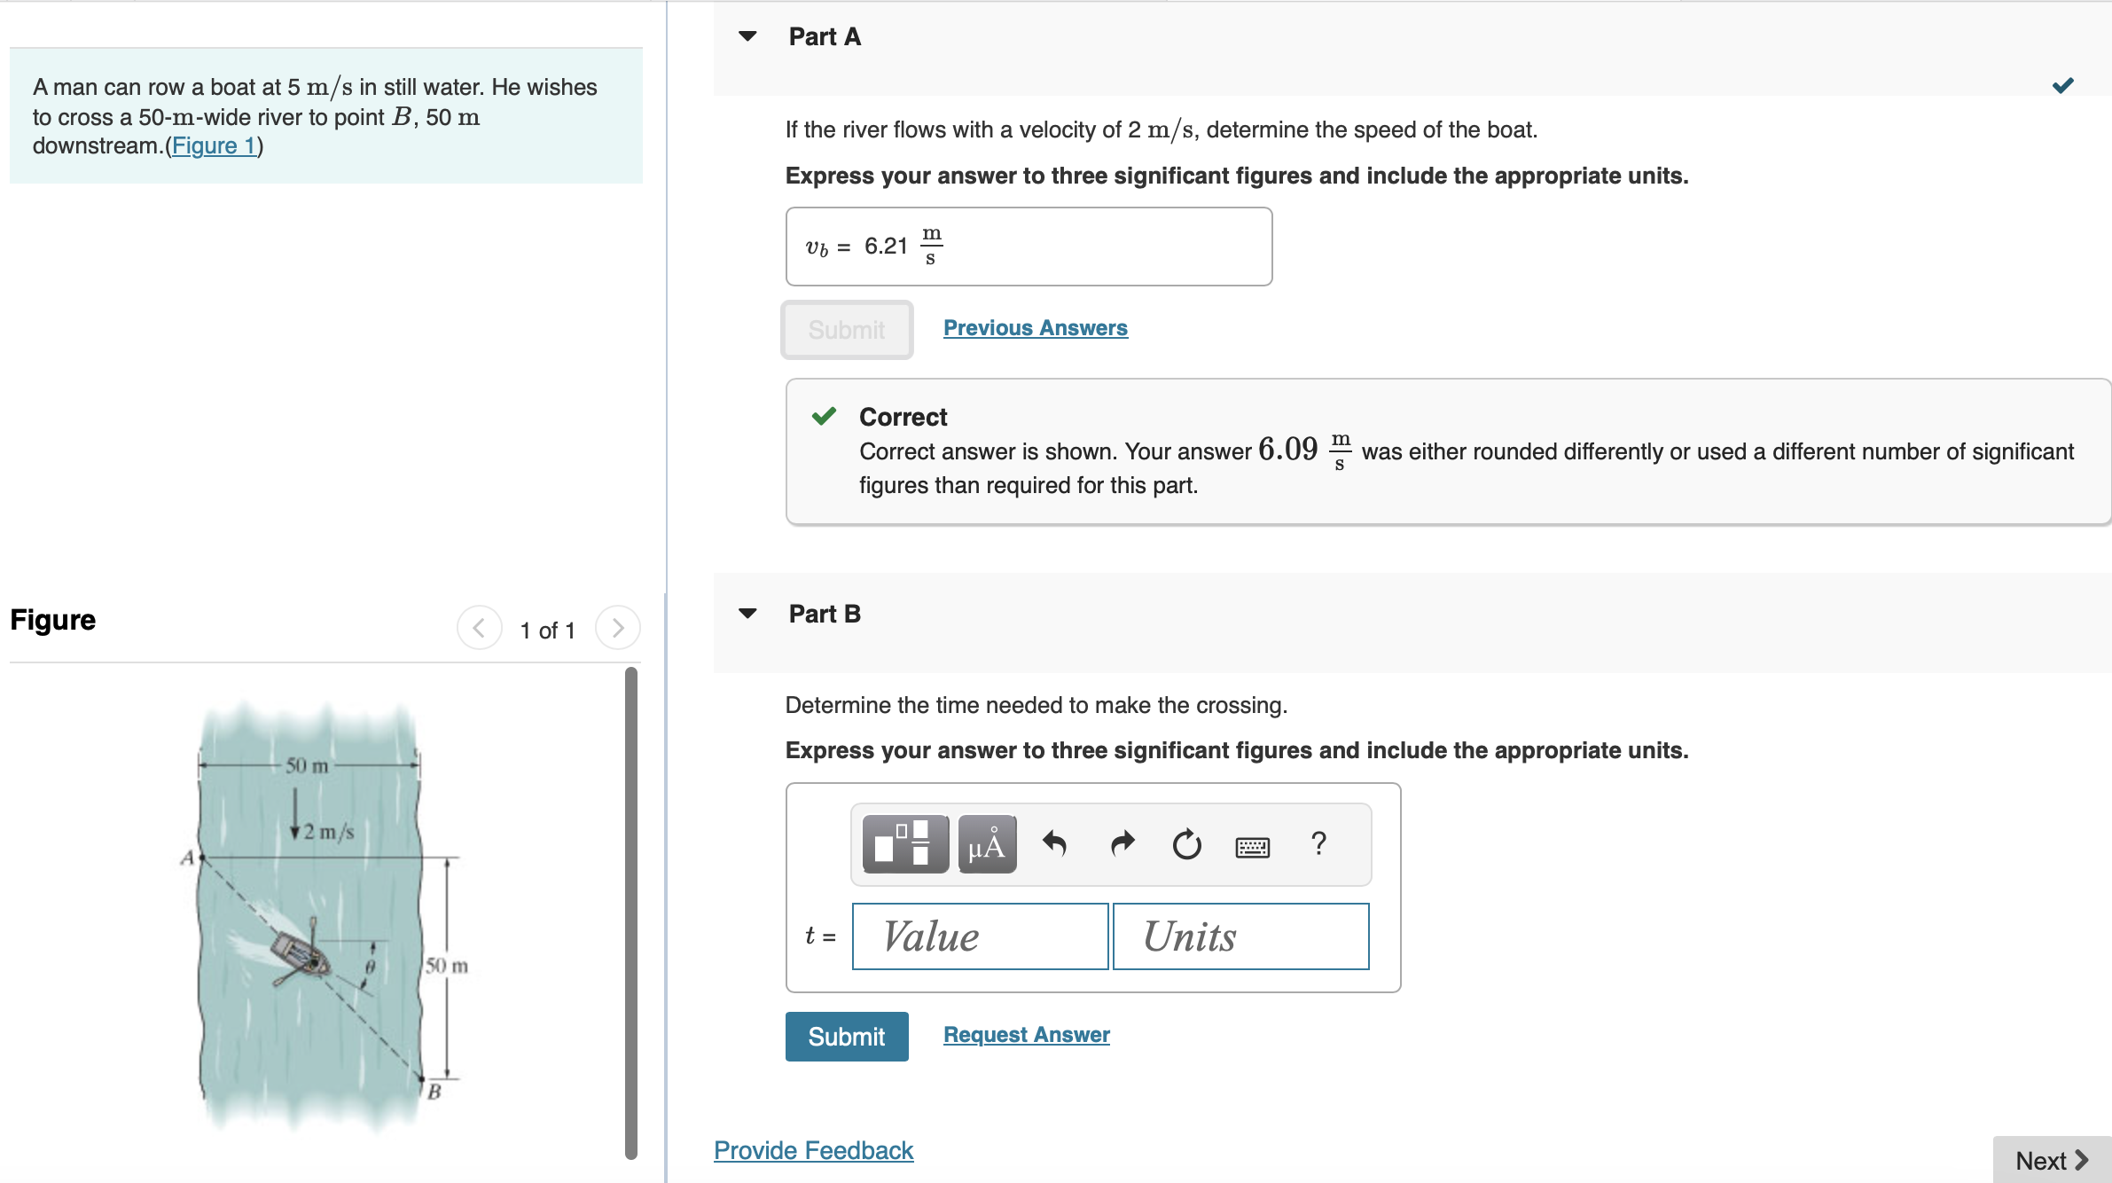Click the next figure arrow
This screenshot has width=2112, height=1183.
tap(617, 628)
